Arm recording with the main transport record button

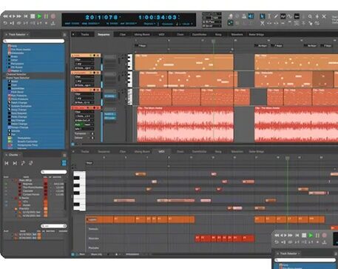coord(53,16)
